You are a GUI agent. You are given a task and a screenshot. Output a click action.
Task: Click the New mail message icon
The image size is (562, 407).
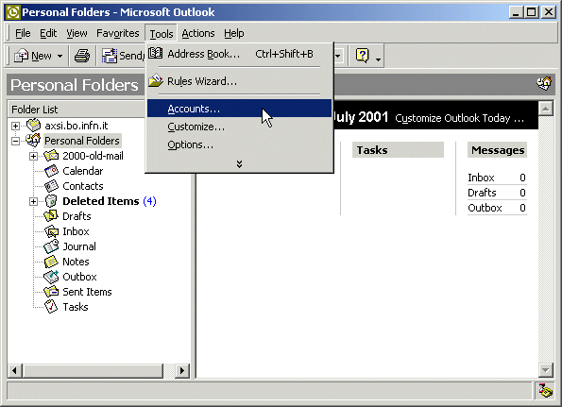21,56
